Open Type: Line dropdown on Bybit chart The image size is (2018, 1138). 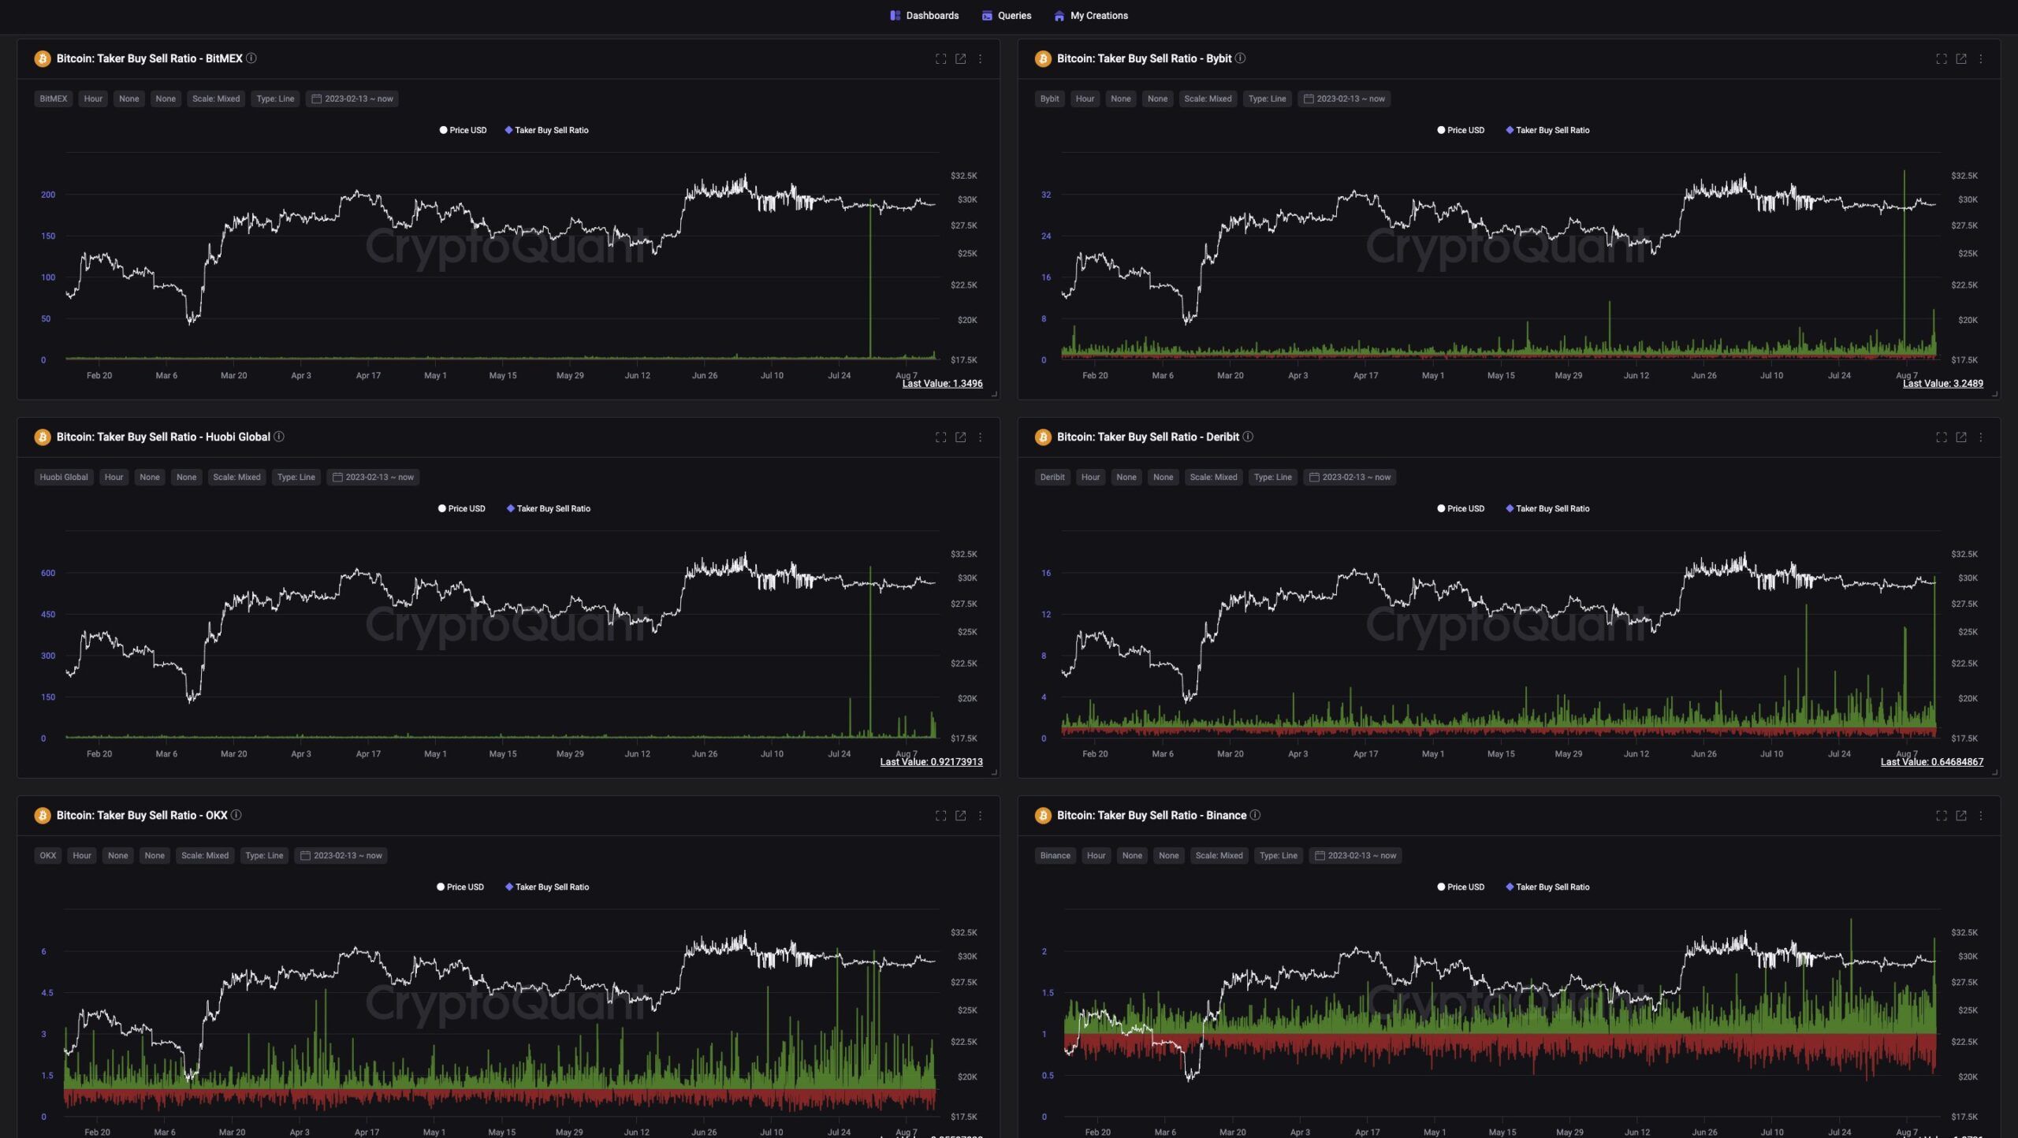click(x=1267, y=99)
